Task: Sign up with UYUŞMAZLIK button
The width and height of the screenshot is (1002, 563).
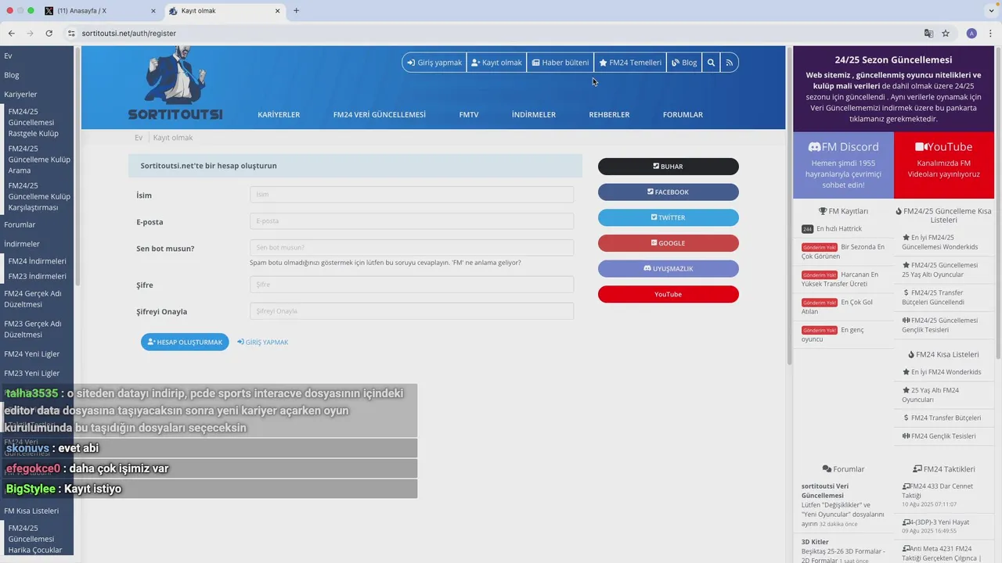Action: pyautogui.click(x=669, y=268)
